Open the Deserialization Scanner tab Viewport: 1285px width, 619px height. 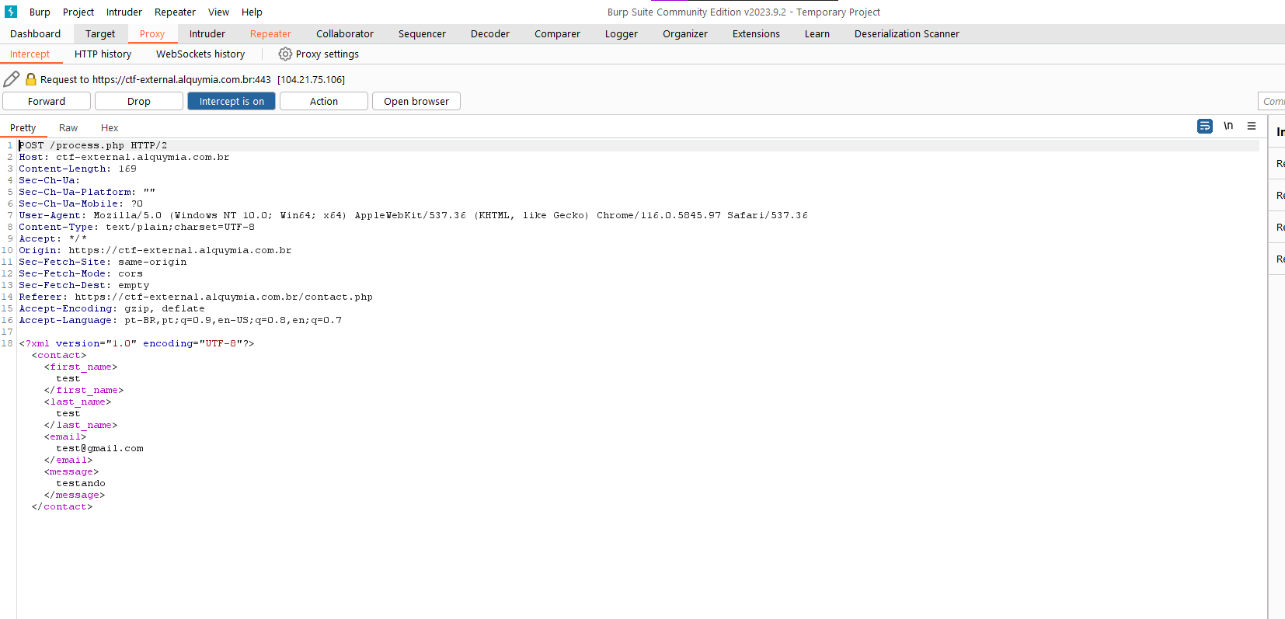point(907,33)
